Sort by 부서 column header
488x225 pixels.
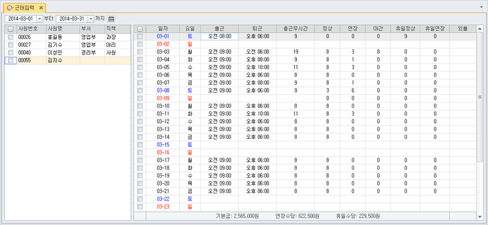pos(92,29)
